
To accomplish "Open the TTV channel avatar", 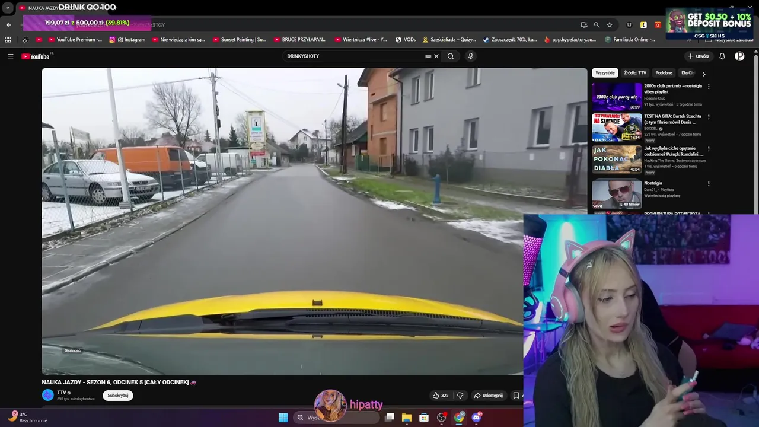I will [47, 395].
